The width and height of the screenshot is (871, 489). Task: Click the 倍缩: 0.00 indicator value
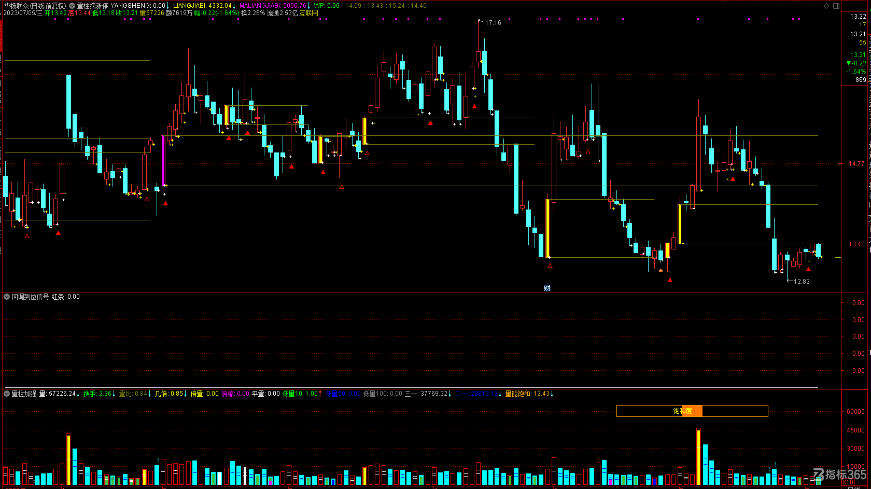coord(235,394)
